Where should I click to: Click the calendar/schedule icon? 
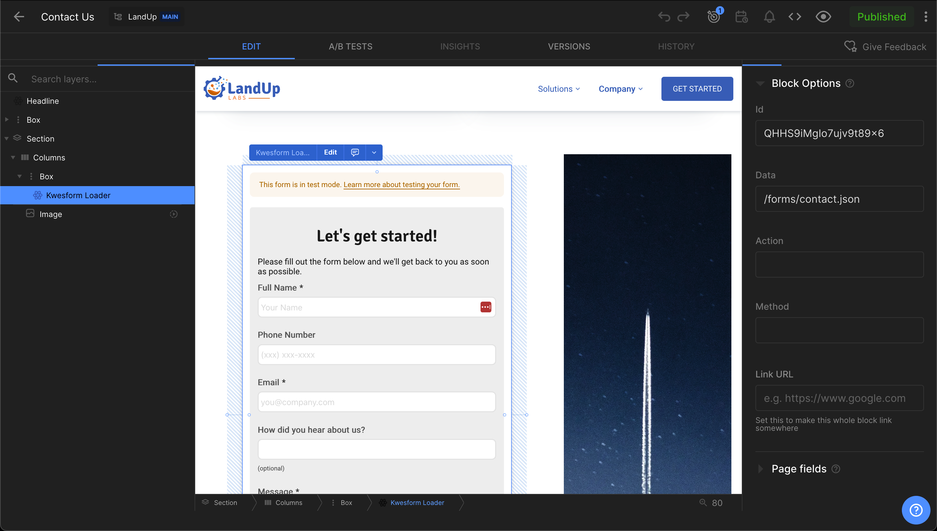point(741,16)
